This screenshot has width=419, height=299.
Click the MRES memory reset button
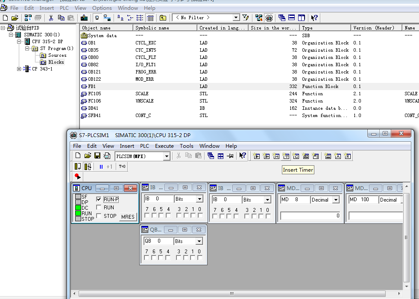pyautogui.click(x=128, y=217)
